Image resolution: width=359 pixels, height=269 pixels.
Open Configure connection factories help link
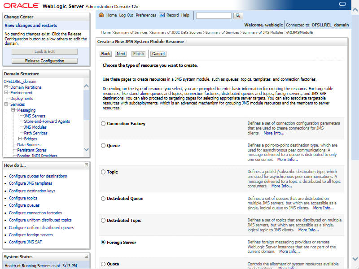click(35, 213)
